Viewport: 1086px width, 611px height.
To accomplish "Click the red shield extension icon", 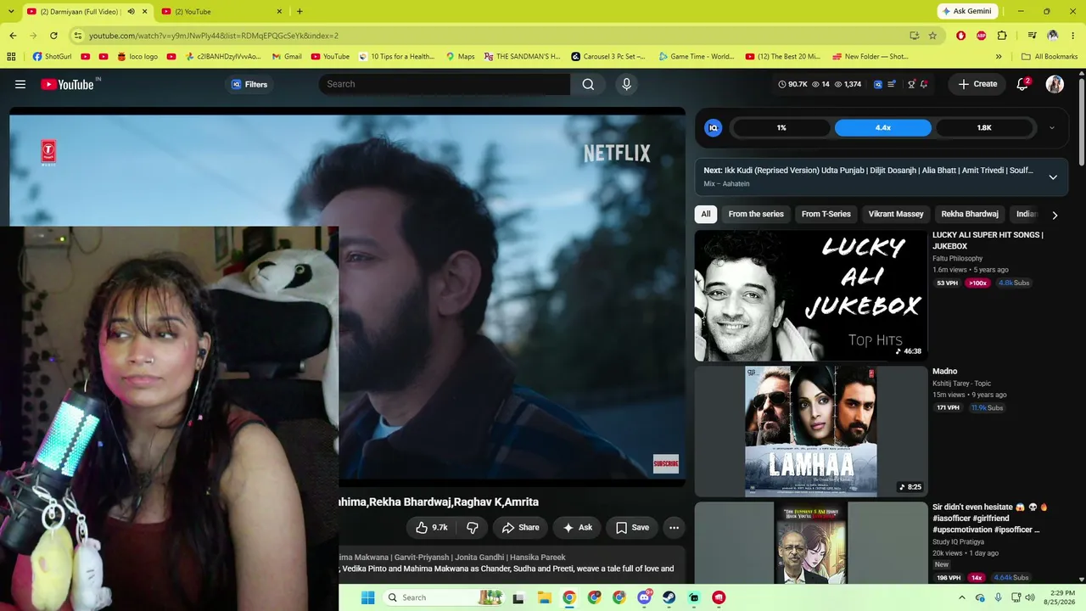I will point(960,36).
